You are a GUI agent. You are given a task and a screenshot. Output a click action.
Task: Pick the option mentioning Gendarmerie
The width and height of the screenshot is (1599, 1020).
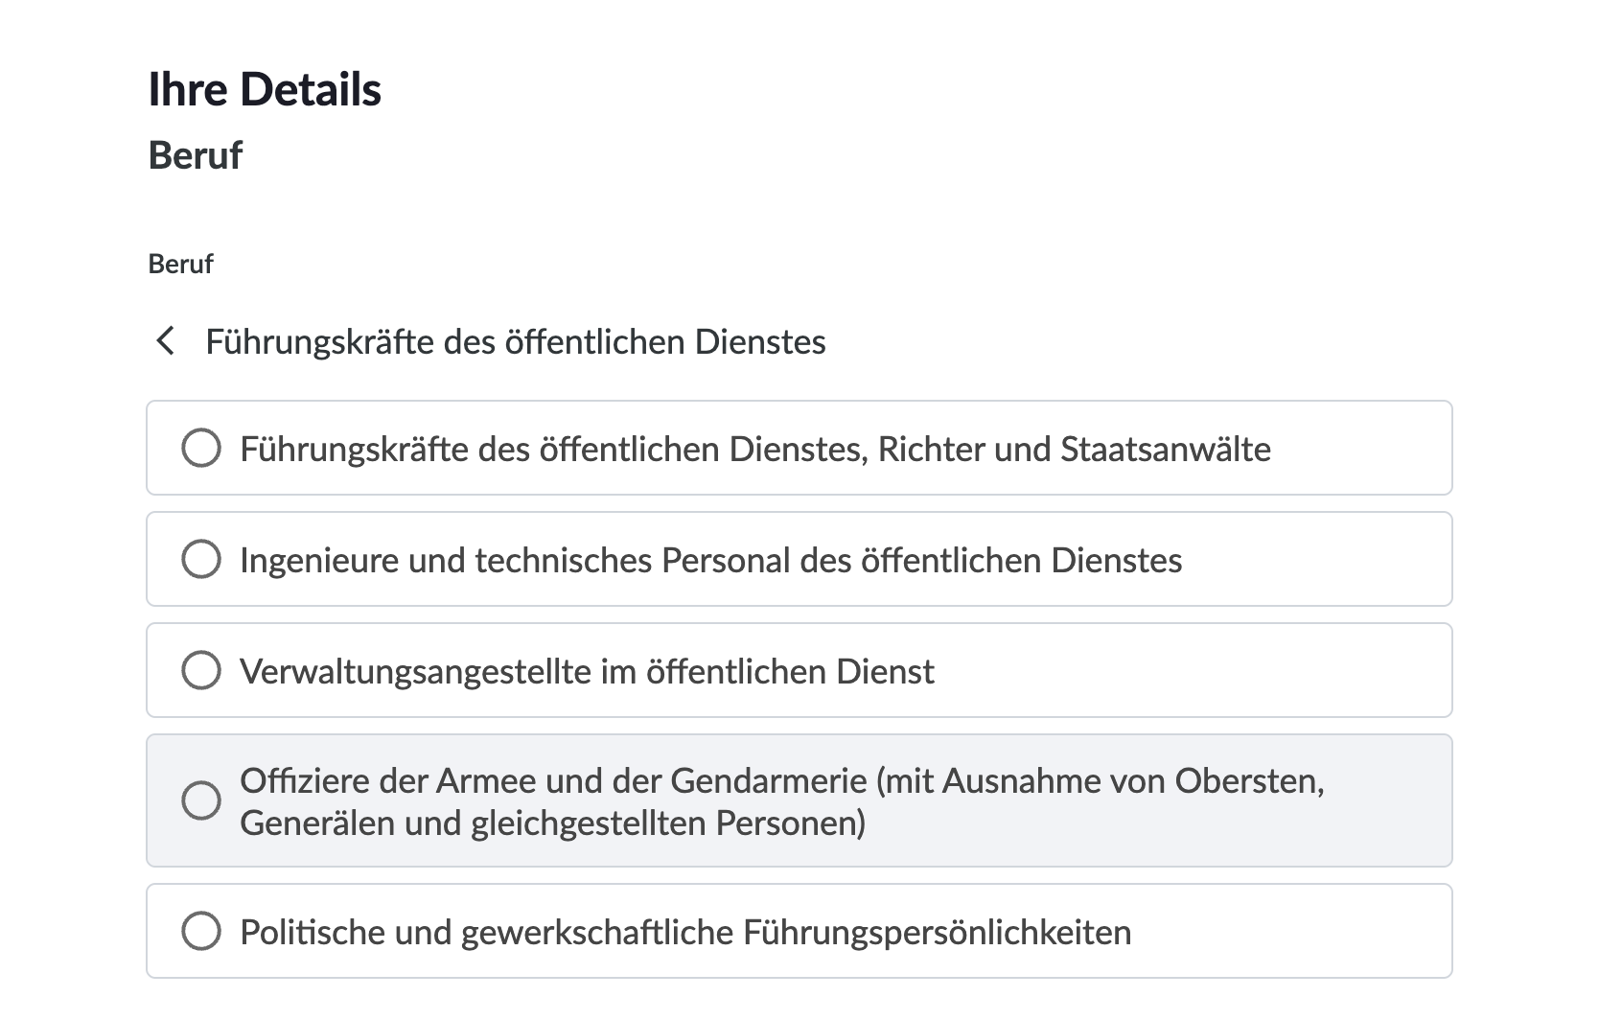(x=782, y=780)
